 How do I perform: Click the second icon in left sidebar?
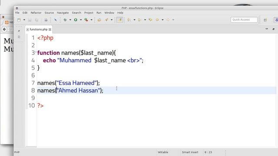(19, 37)
